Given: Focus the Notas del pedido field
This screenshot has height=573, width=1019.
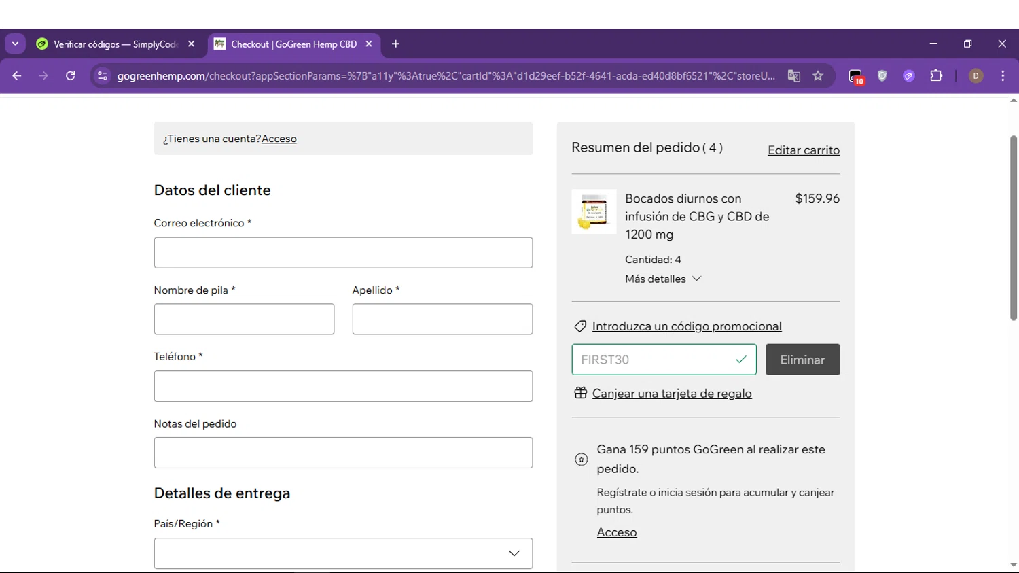Looking at the screenshot, I should (x=343, y=453).
